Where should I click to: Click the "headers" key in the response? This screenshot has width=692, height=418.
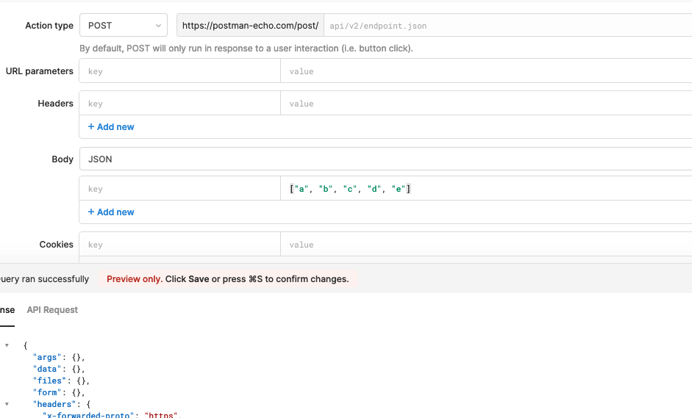coord(54,404)
